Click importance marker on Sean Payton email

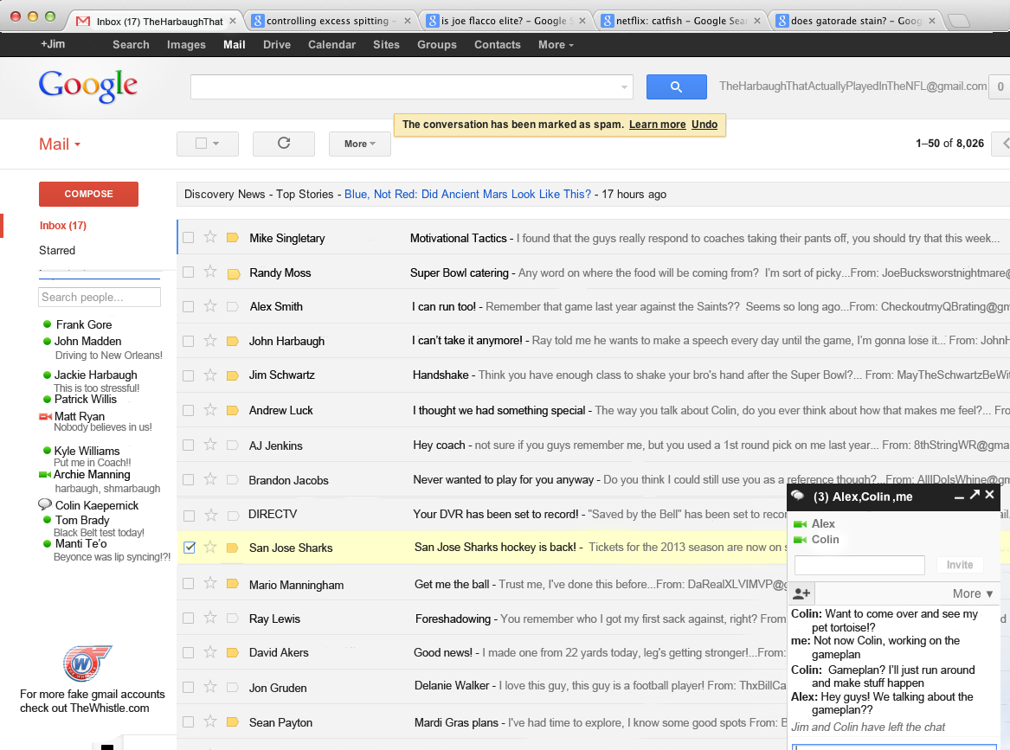point(233,722)
